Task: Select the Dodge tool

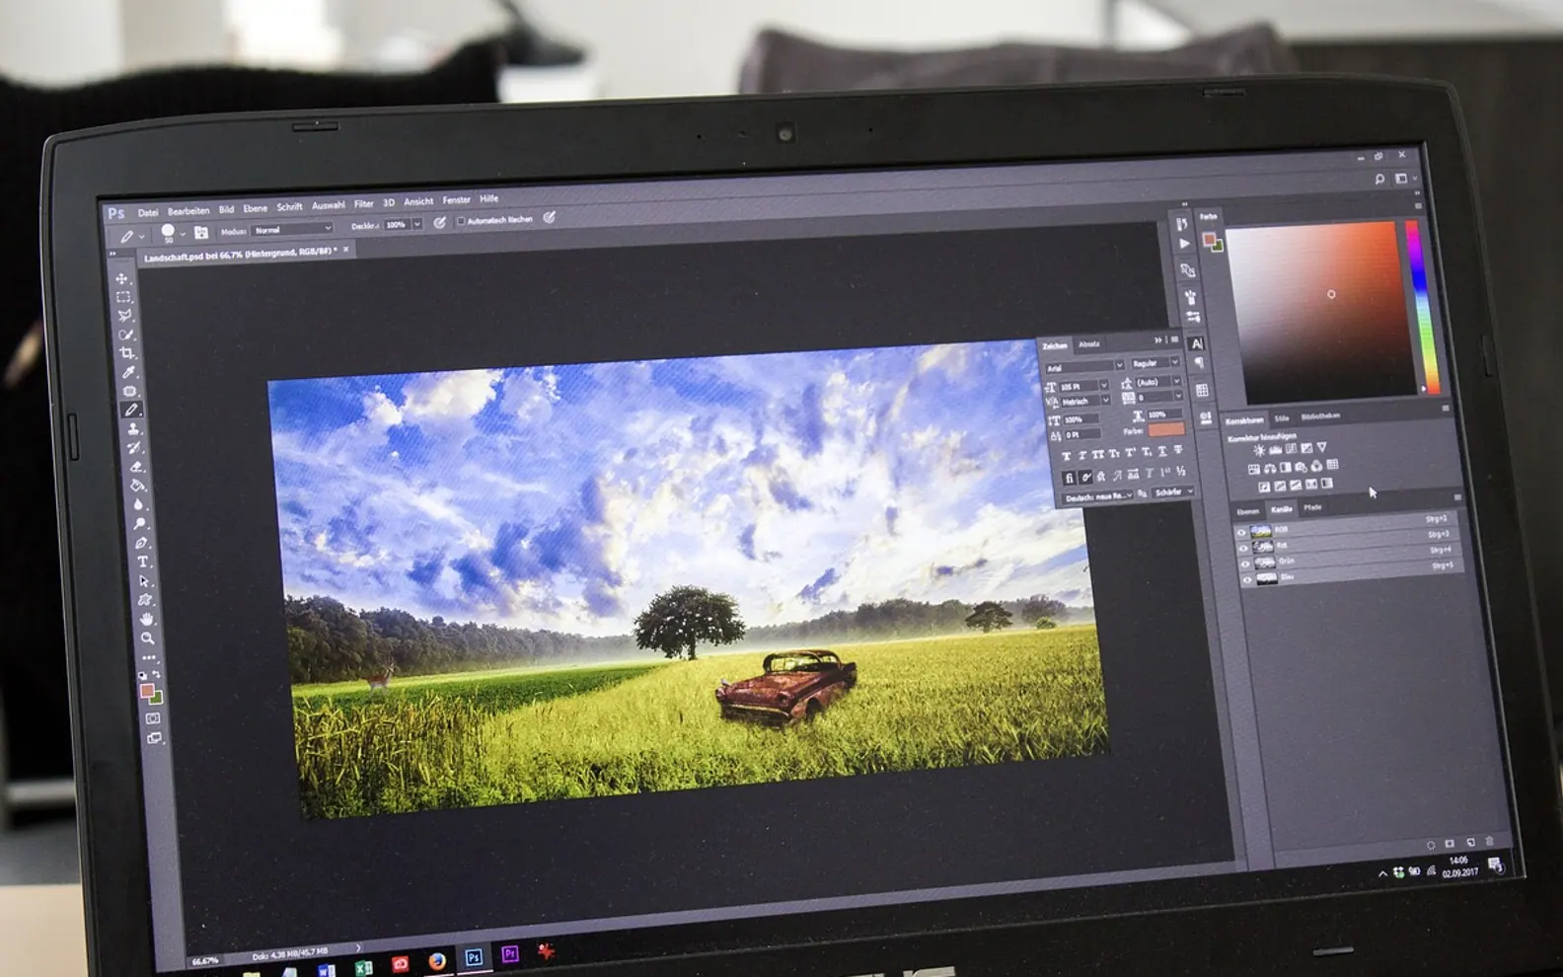Action: [x=140, y=523]
